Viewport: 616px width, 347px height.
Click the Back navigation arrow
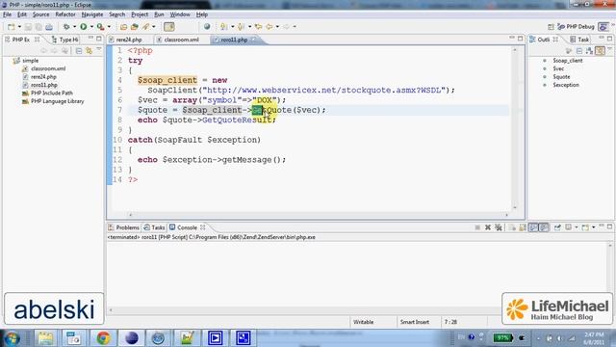pos(269,27)
